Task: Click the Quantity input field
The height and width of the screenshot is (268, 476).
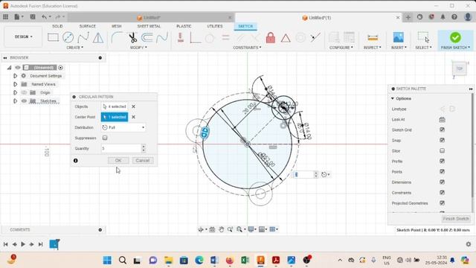Action: click(x=121, y=148)
